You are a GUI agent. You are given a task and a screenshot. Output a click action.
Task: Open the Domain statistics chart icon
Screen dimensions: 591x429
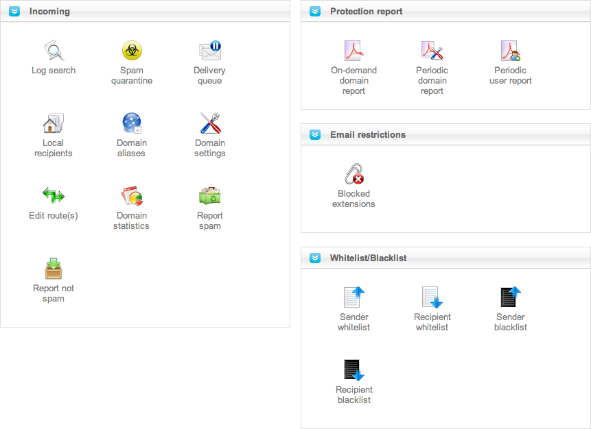point(132,195)
